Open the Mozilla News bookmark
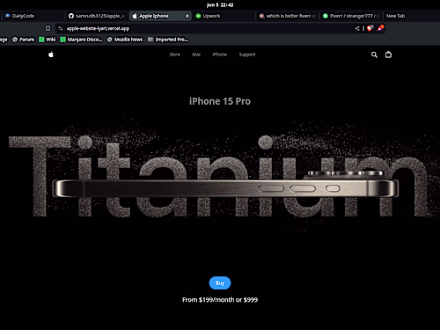This screenshot has width=440, height=330. [x=125, y=40]
